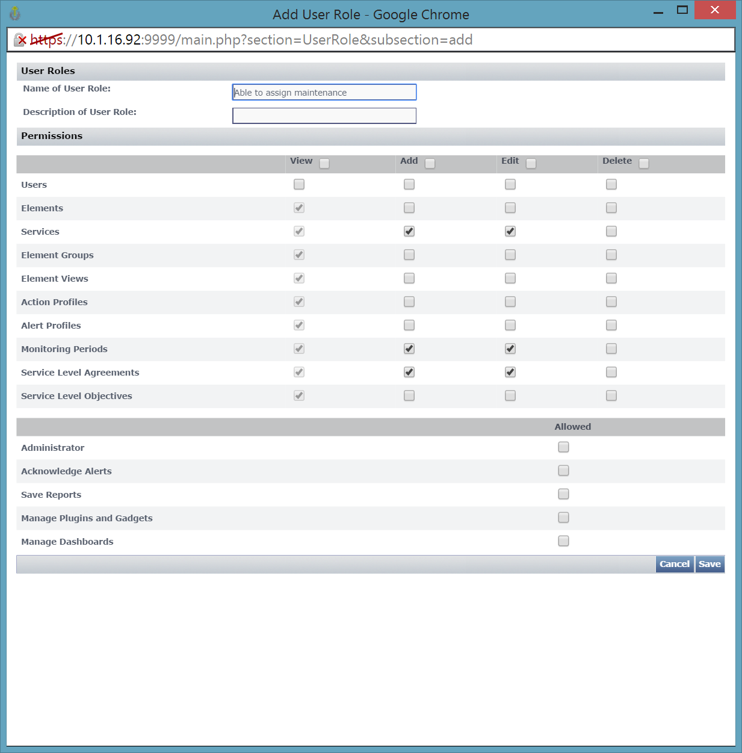The width and height of the screenshot is (742, 753).
Task: Maximize the Add User Role window
Action: tap(682, 10)
